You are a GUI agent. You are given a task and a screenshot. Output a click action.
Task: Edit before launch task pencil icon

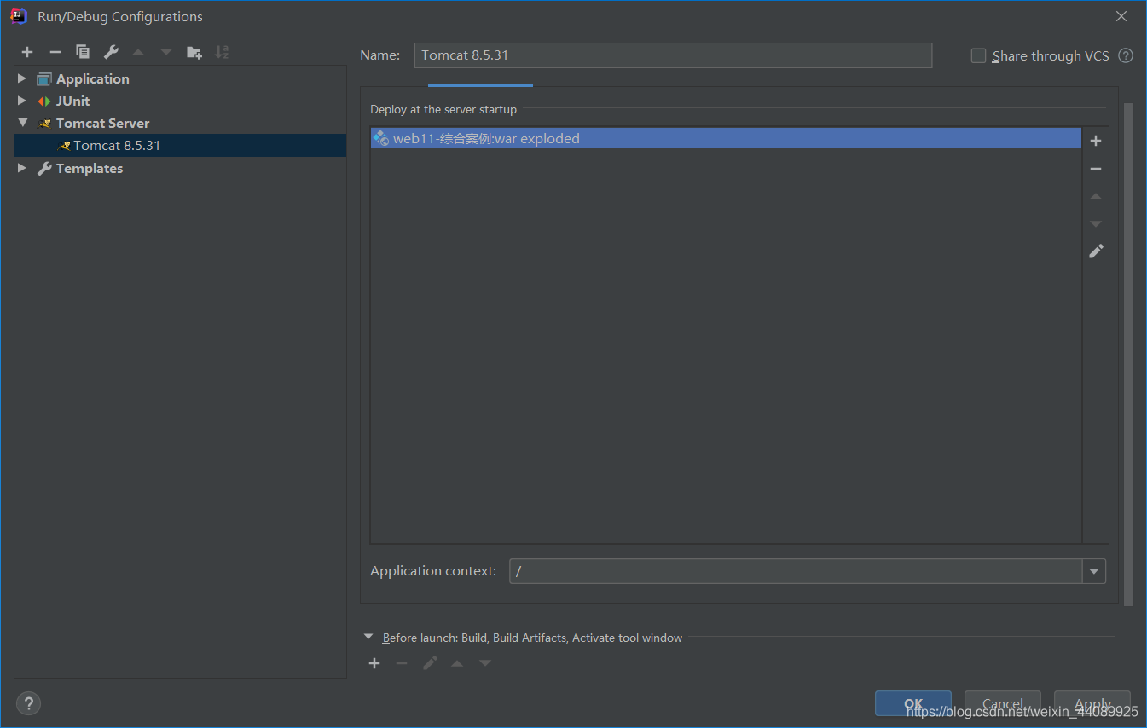[430, 663]
